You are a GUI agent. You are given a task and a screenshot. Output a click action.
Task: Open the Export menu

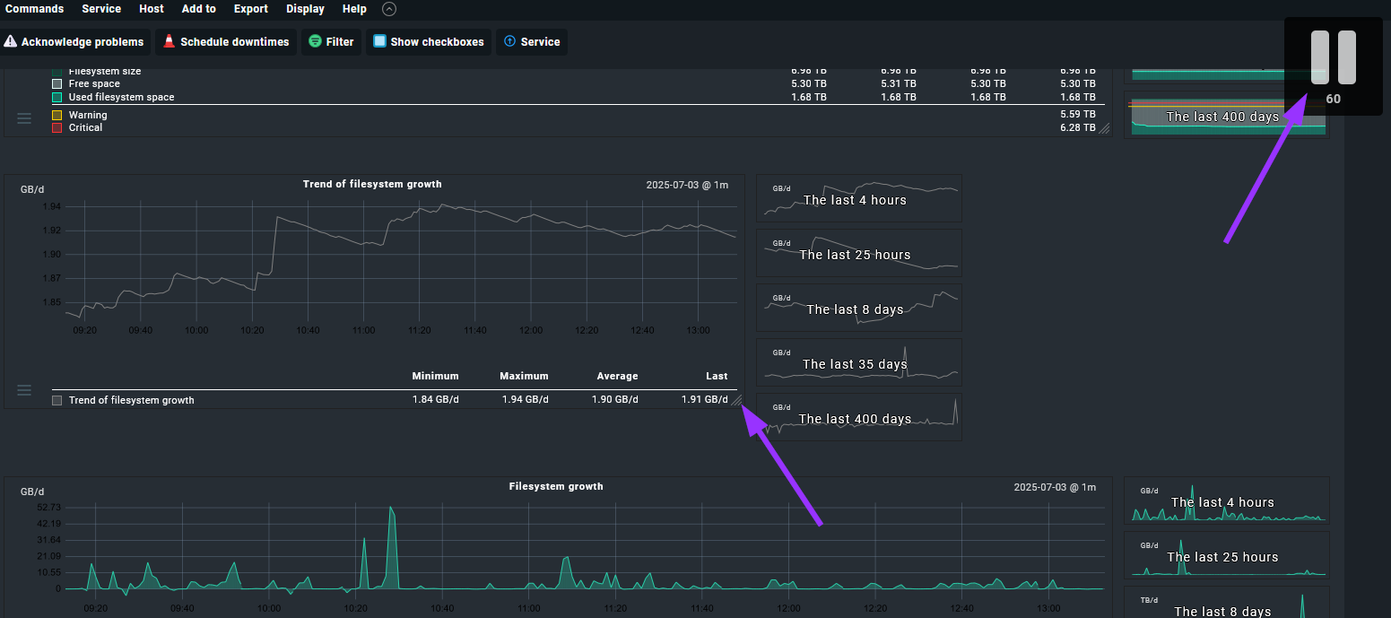pyautogui.click(x=251, y=9)
